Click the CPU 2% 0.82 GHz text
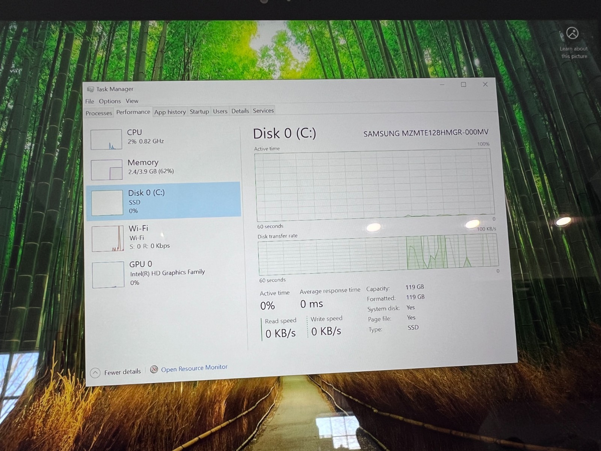Image resolution: width=601 pixels, height=451 pixels. tap(146, 141)
